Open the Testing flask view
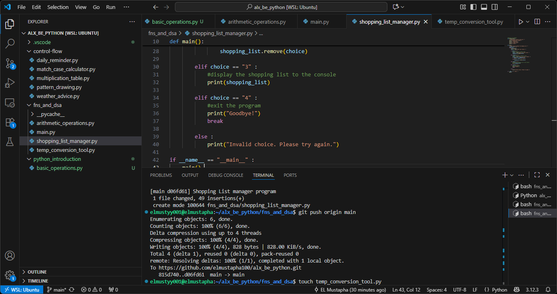 9,142
